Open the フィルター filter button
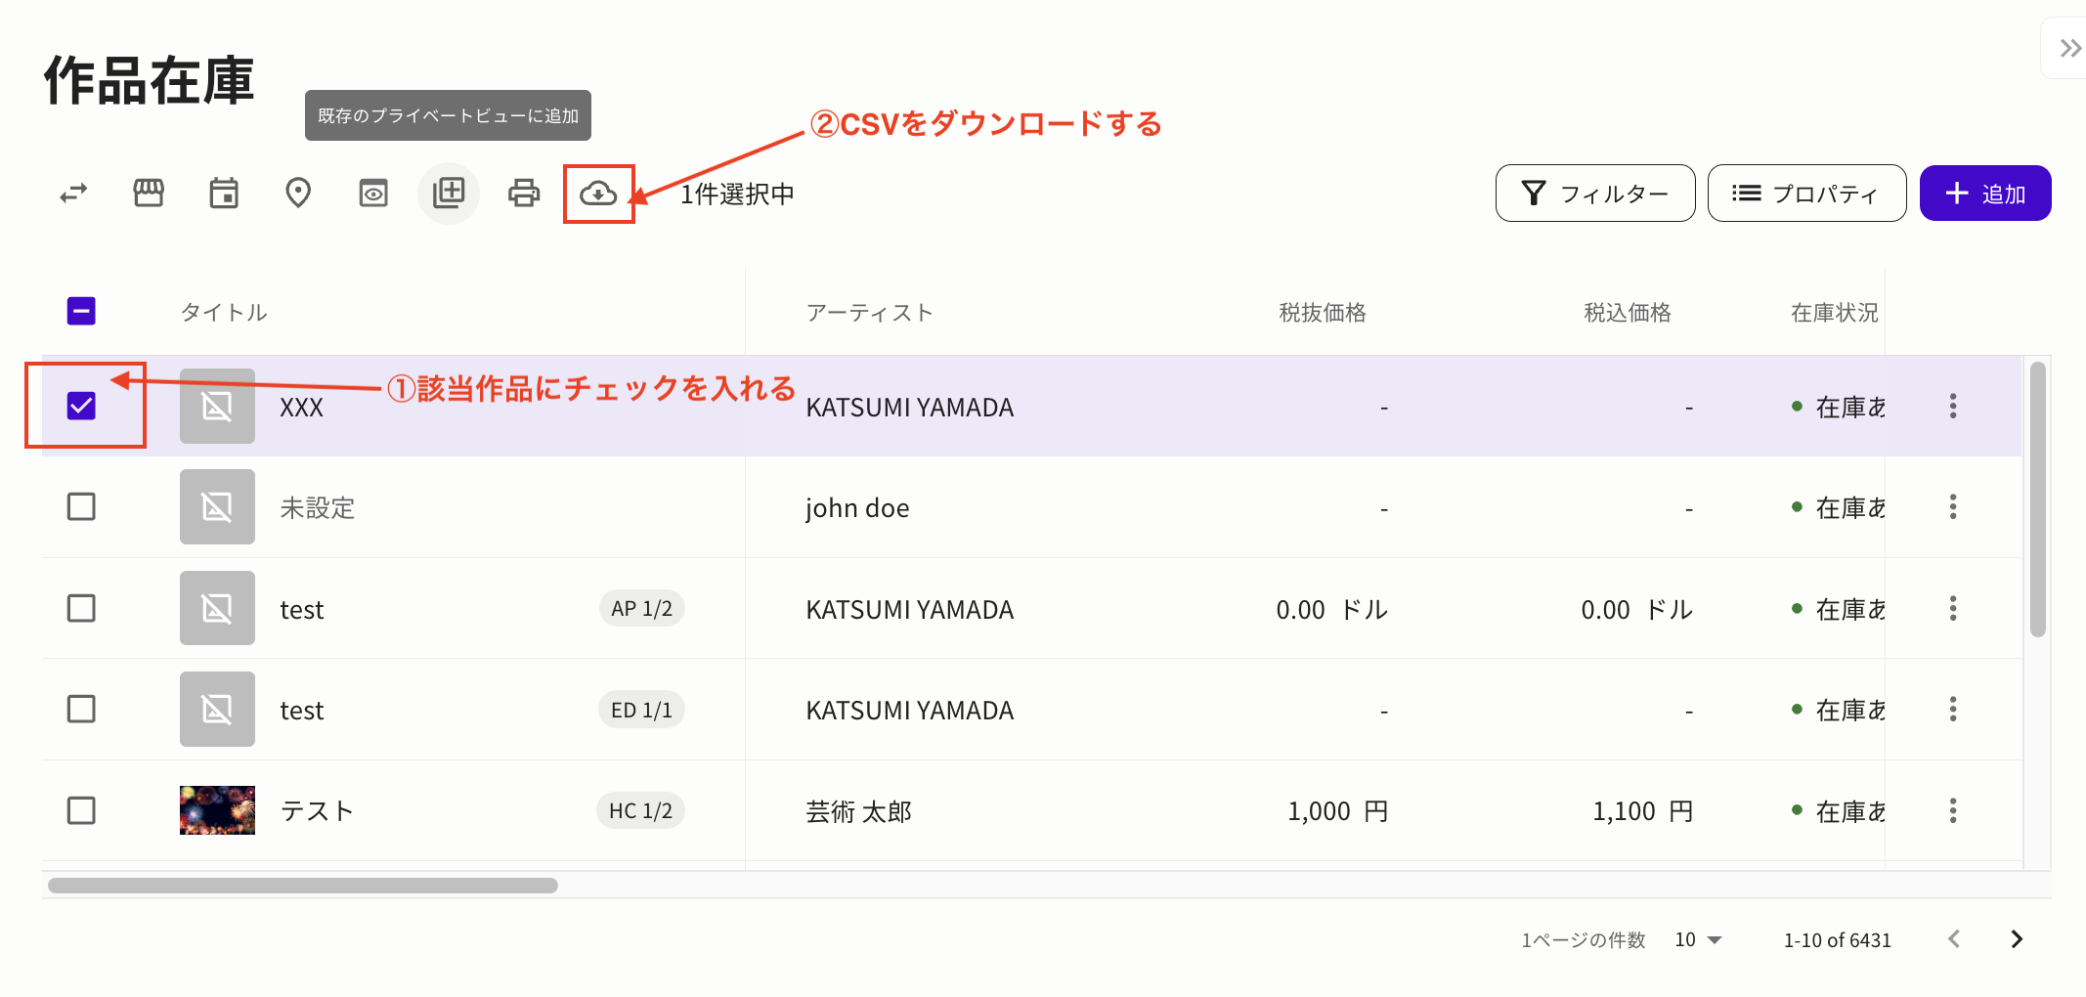The height and width of the screenshot is (997, 2086). coord(1595,194)
